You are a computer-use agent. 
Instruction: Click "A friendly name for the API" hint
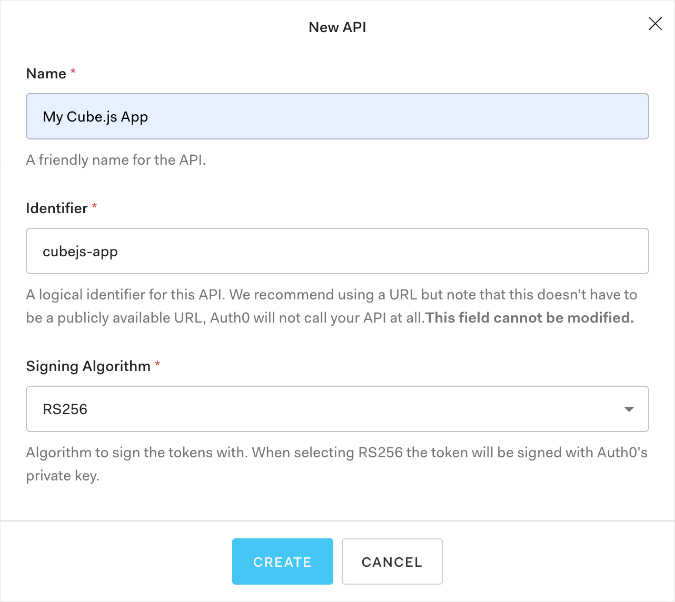click(116, 160)
